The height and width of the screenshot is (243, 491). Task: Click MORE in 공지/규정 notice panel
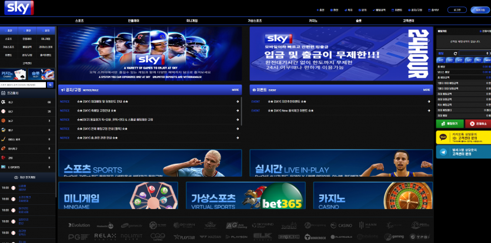pyautogui.click(x=235, y=90)
